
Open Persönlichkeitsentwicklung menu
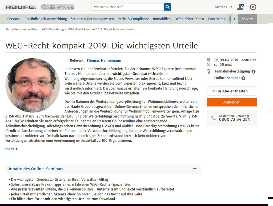coord(46,19)
